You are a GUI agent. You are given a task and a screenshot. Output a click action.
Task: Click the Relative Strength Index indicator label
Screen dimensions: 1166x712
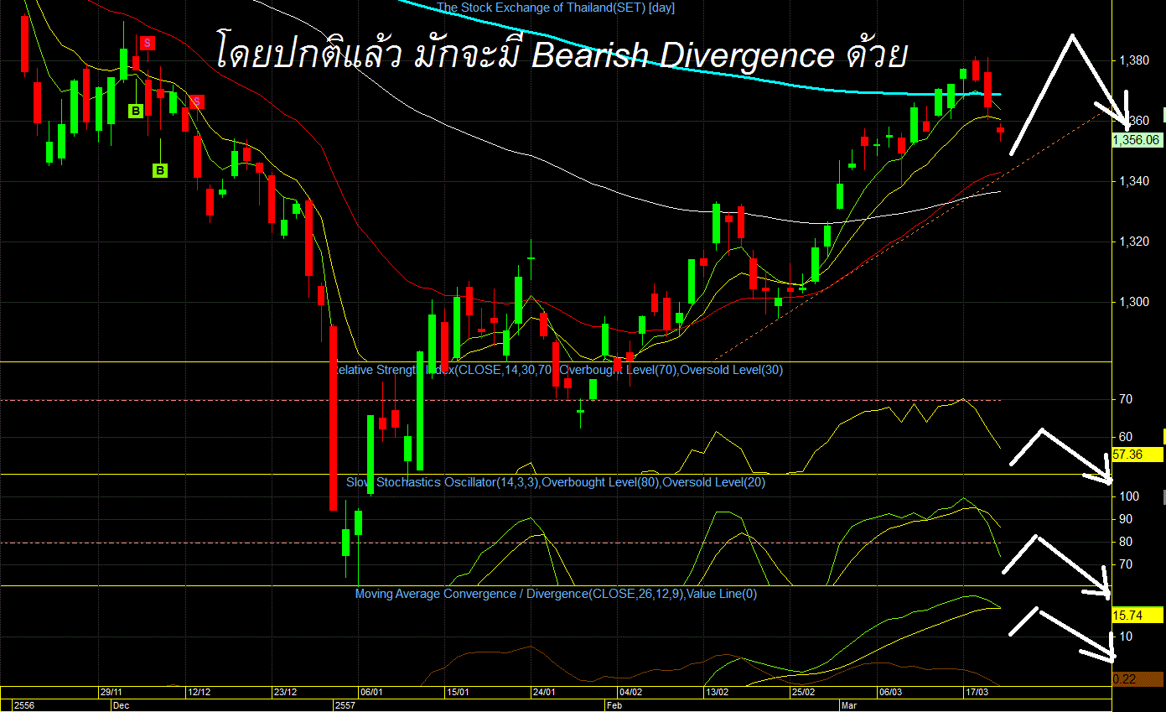558,369
